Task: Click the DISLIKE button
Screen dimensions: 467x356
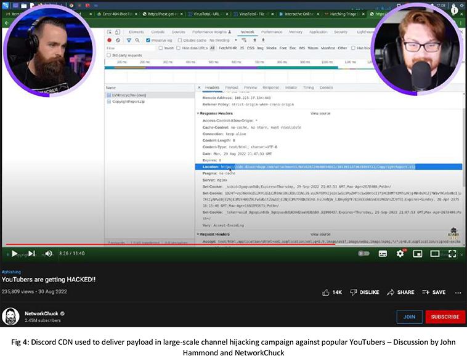Action: [365, 293]
